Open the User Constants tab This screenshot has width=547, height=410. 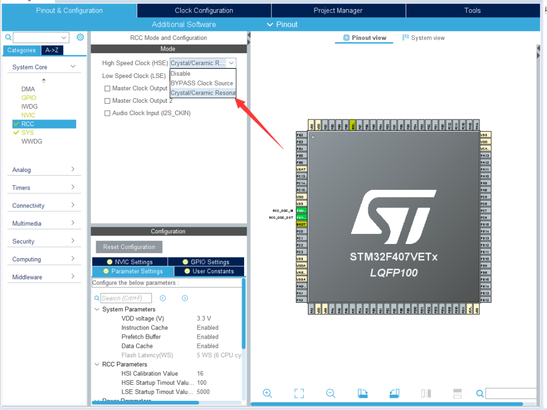click(x=209, y=271)
